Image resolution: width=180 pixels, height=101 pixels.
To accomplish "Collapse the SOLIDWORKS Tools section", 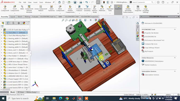I will [175, 29].
